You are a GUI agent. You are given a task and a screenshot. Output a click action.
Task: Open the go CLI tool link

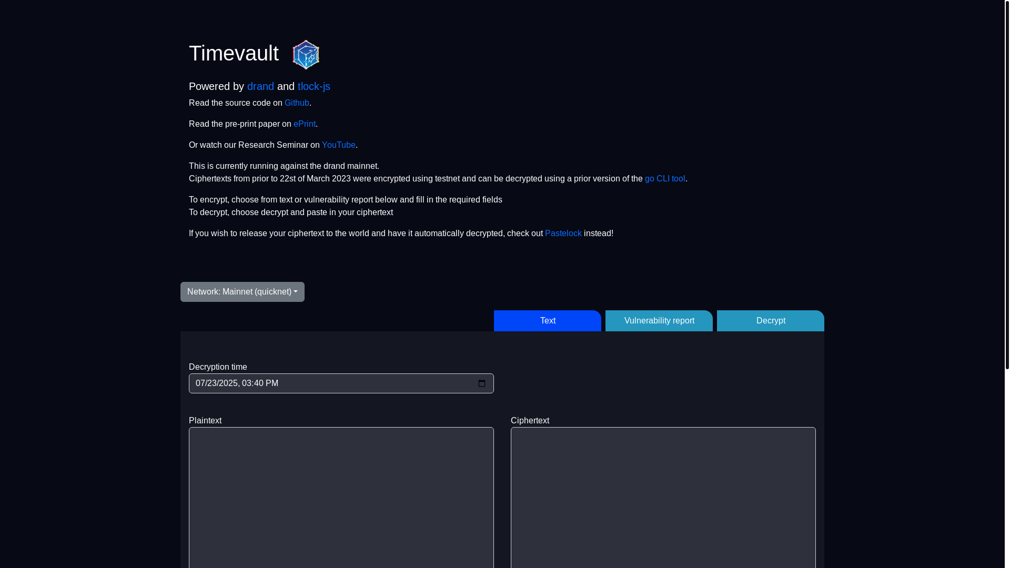pos(665,179)
